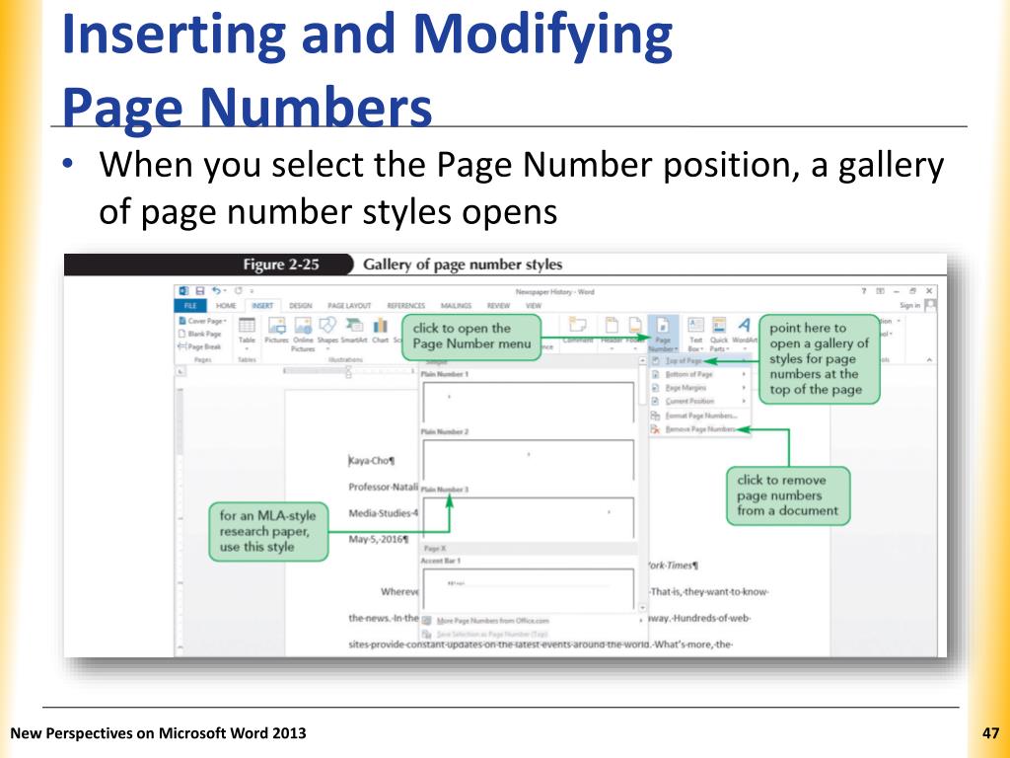This screenshot has height=758, width=1010.
Task: Open the FILE tab
Action: pyautogui.click(x=190, y=306)
